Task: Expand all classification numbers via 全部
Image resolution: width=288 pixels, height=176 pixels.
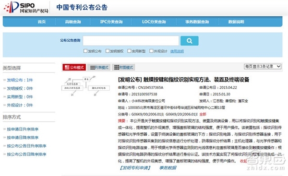Action: click(x=203, y=114)
